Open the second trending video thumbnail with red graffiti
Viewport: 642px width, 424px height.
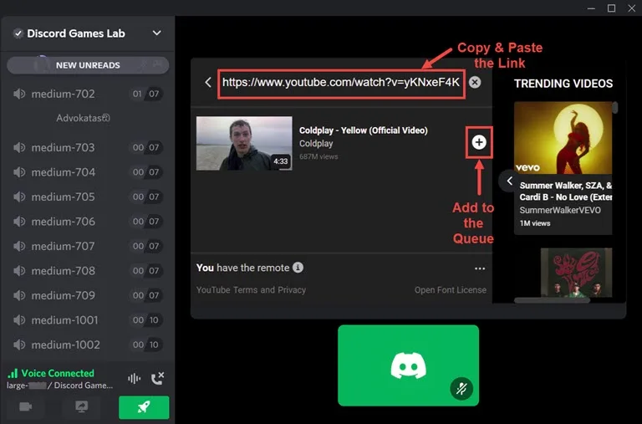click(x=576, y=273)
